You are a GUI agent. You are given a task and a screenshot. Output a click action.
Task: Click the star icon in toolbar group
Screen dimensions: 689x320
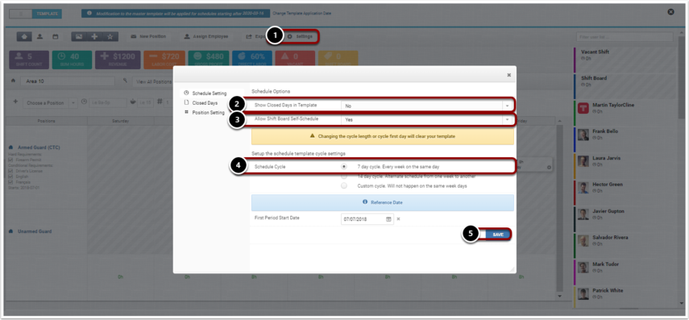[x=110, y=36]
